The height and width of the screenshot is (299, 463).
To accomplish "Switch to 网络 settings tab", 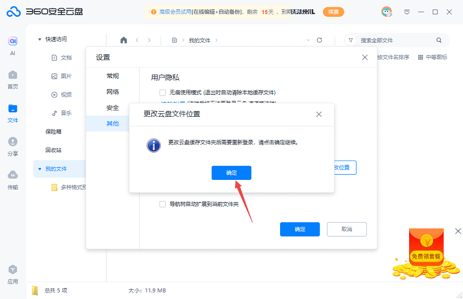I will (x=112, y=92).
